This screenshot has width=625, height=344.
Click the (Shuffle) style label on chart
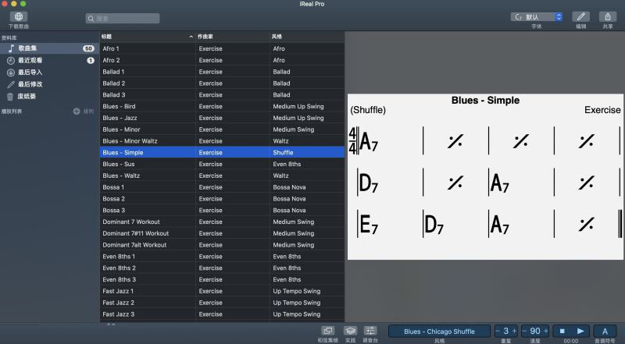click(368, 110)
